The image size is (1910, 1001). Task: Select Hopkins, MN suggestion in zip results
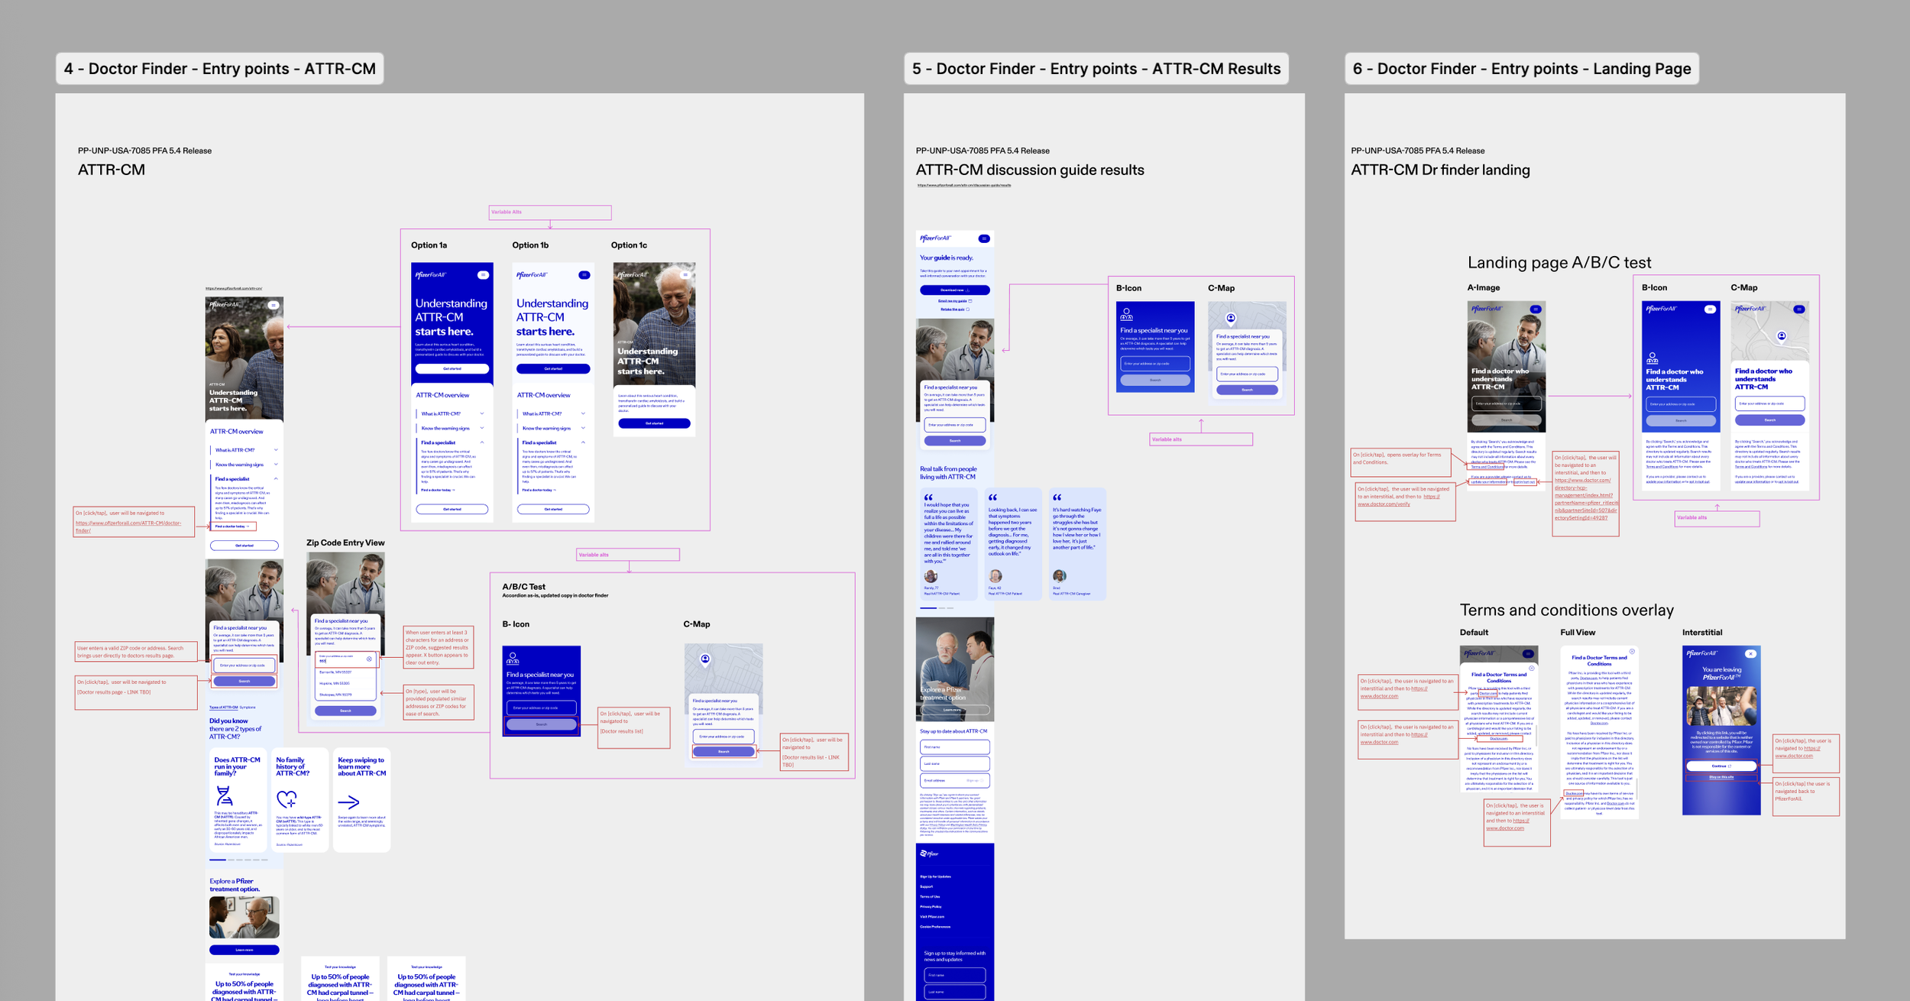(x=345, y=683)
